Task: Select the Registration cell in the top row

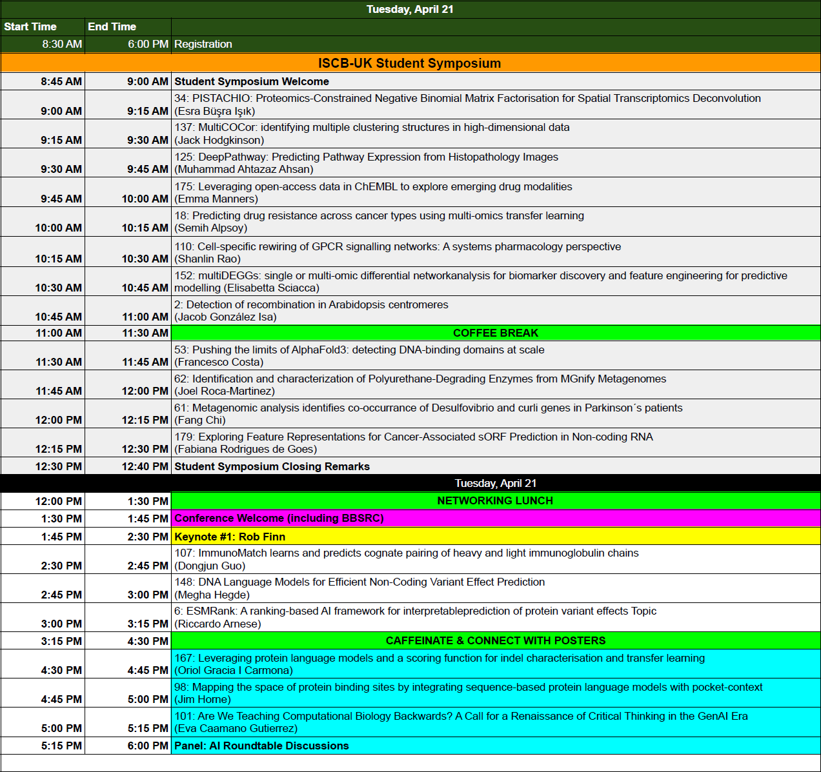Action: point(203,44)
